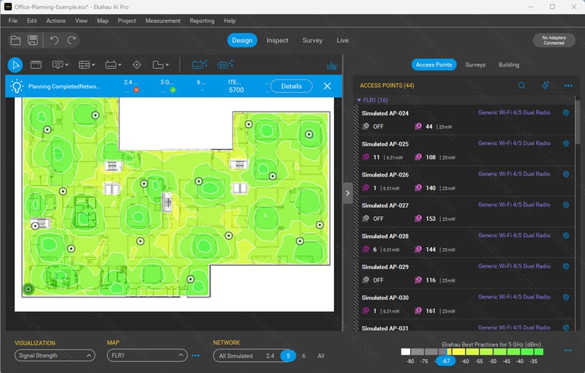Locate Simulated AP-025 on map
This screenshot has height=373, width=585.
coord(566,143)
